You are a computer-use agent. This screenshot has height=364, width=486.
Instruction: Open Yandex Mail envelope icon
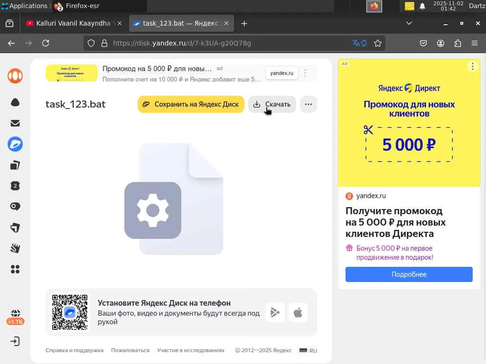(15, 123)
